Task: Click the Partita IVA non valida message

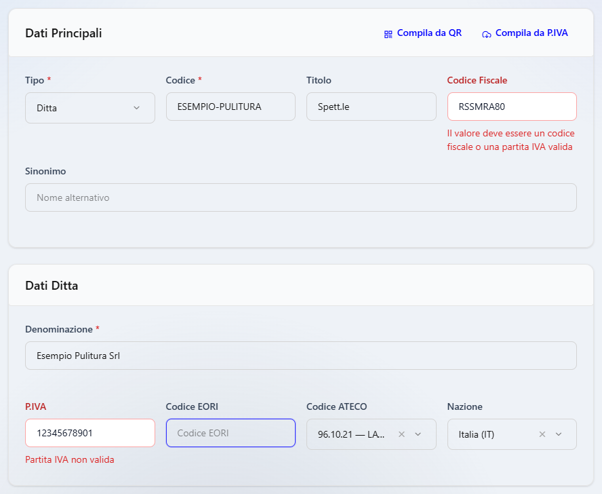Action: (x=70, y=459)
